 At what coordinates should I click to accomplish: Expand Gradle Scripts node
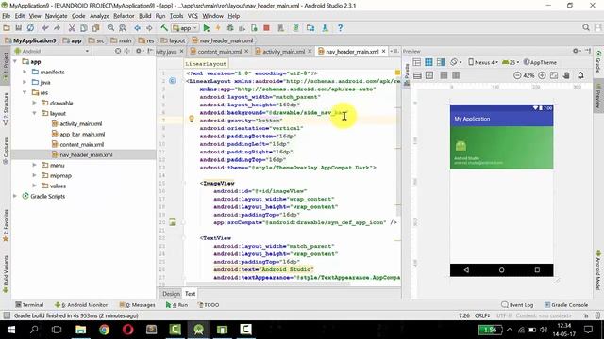[x=15, y=196]
